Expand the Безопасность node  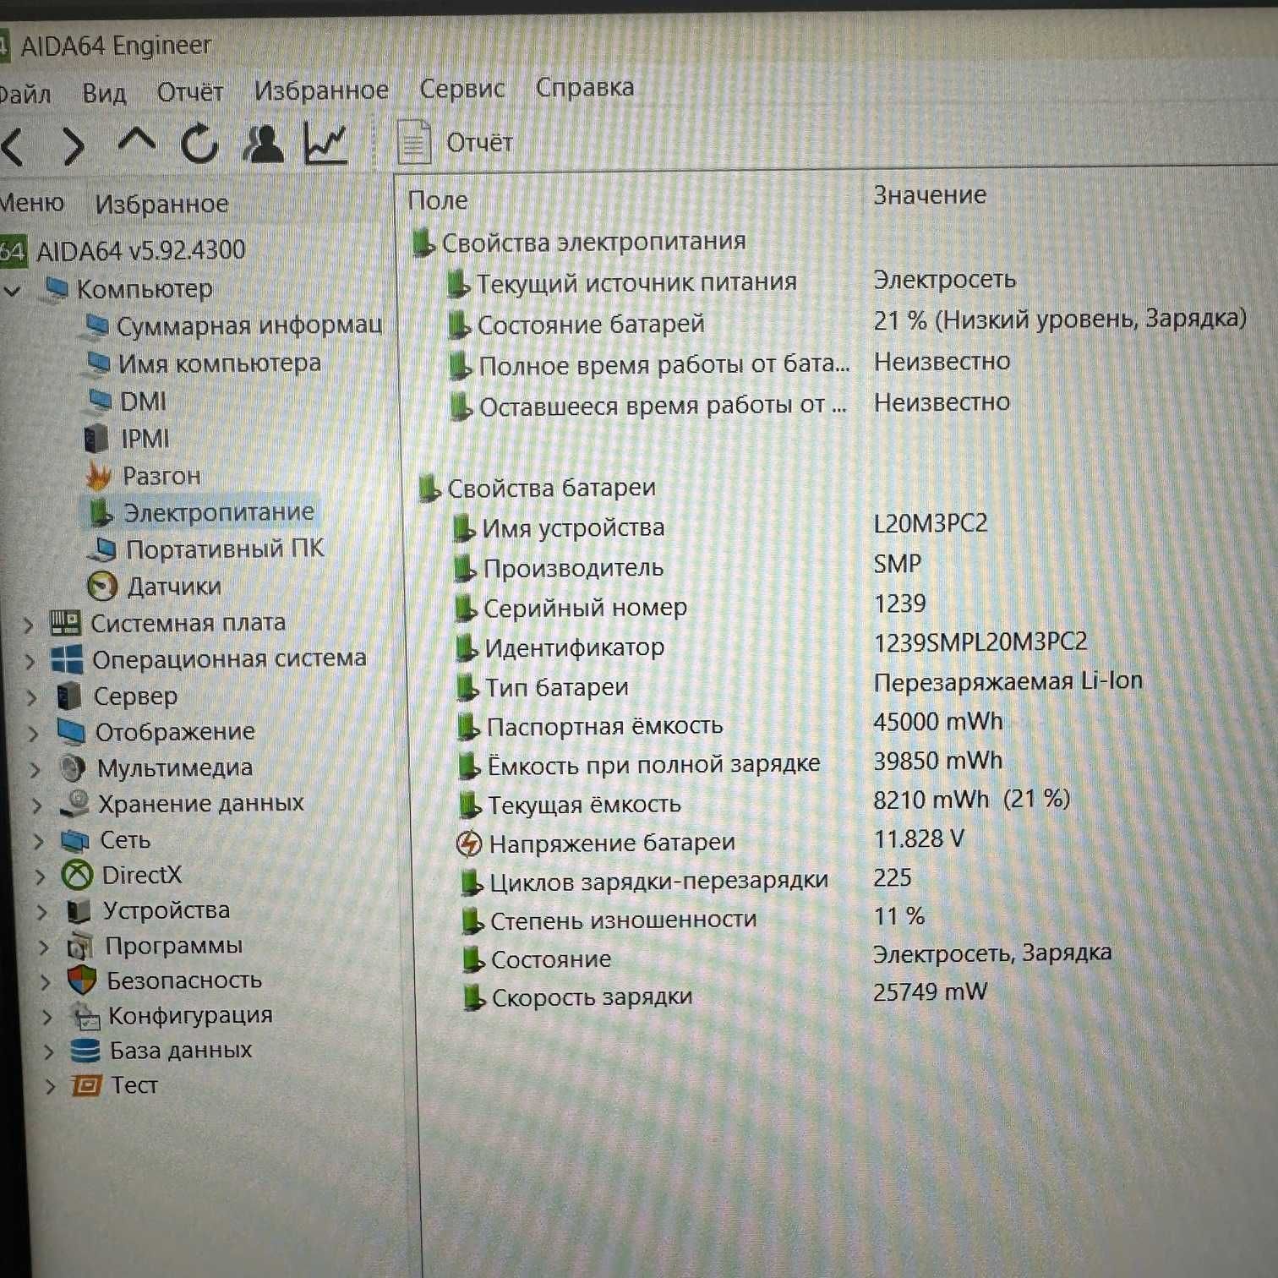45,982
